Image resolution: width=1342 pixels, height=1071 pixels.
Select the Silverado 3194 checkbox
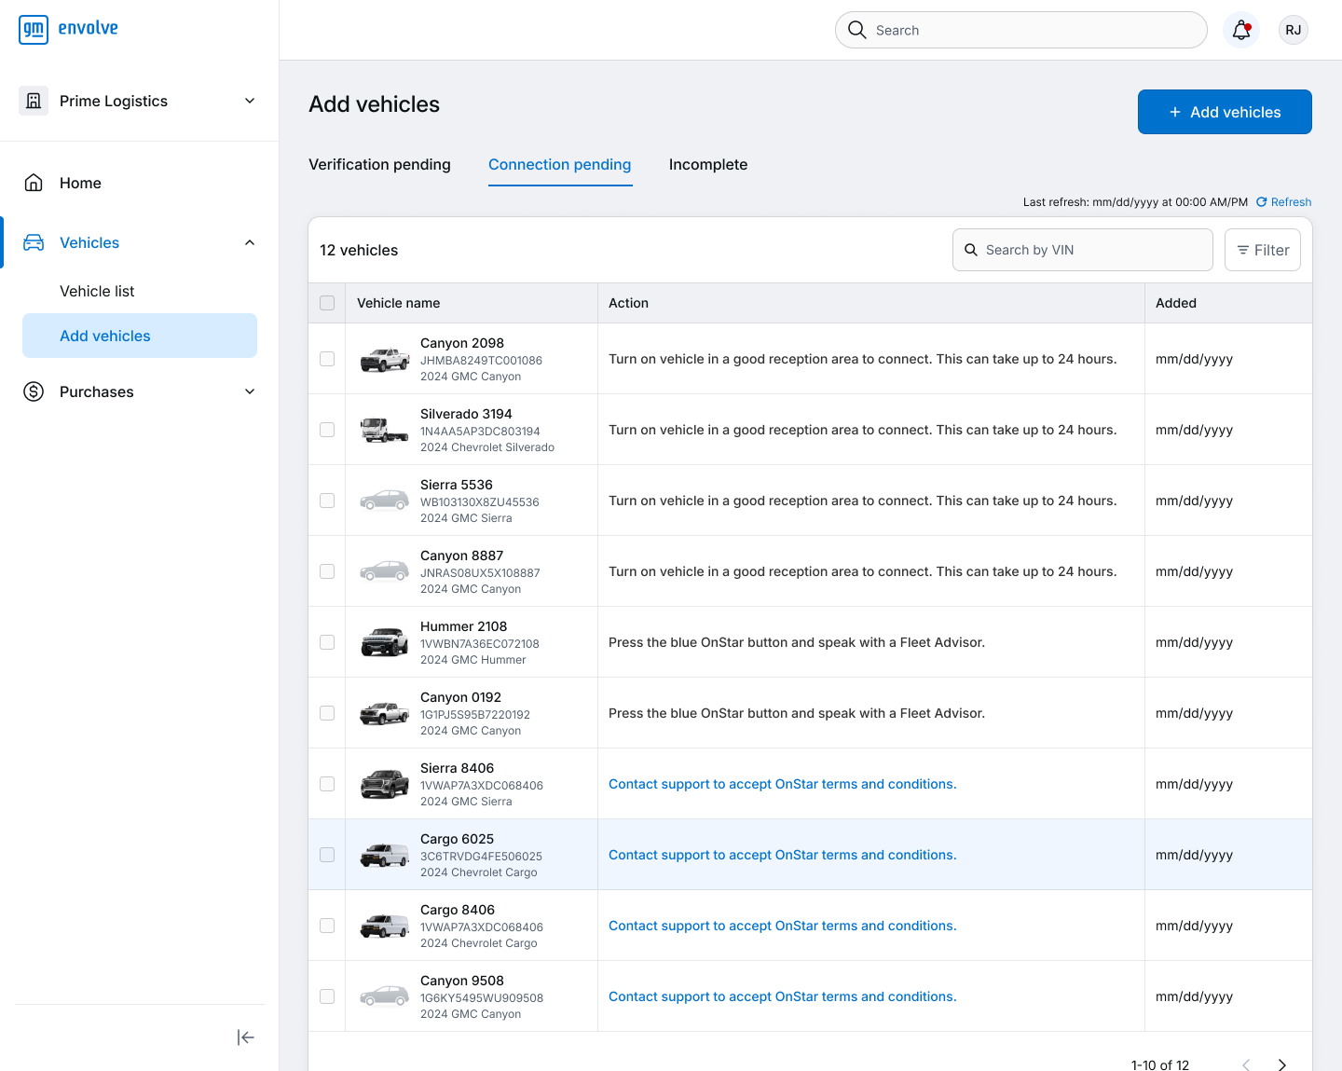327,430
